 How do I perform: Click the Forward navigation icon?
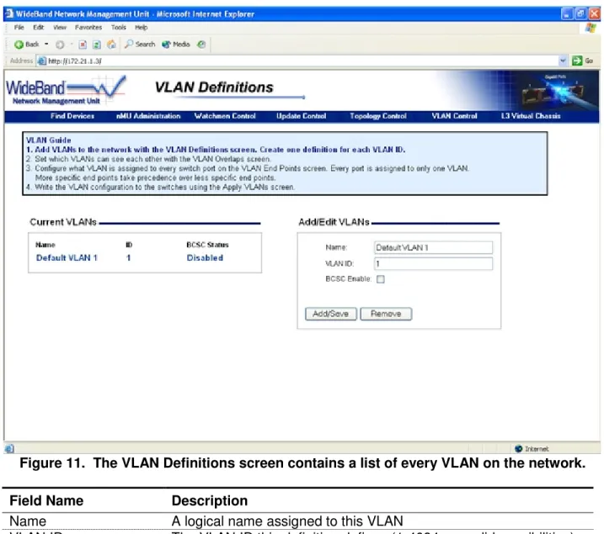tap(60, 45)
